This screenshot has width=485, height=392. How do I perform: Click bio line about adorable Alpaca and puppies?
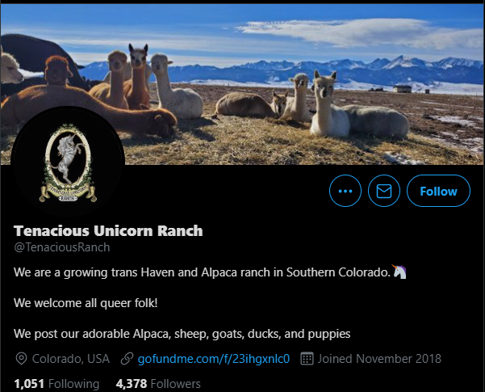tap(182, 334)
